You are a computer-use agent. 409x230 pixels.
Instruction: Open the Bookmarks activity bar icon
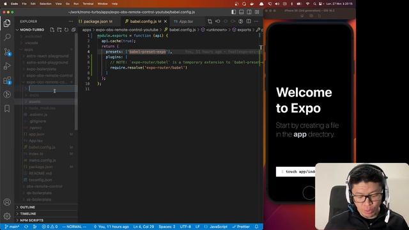(x=7, y=108)
